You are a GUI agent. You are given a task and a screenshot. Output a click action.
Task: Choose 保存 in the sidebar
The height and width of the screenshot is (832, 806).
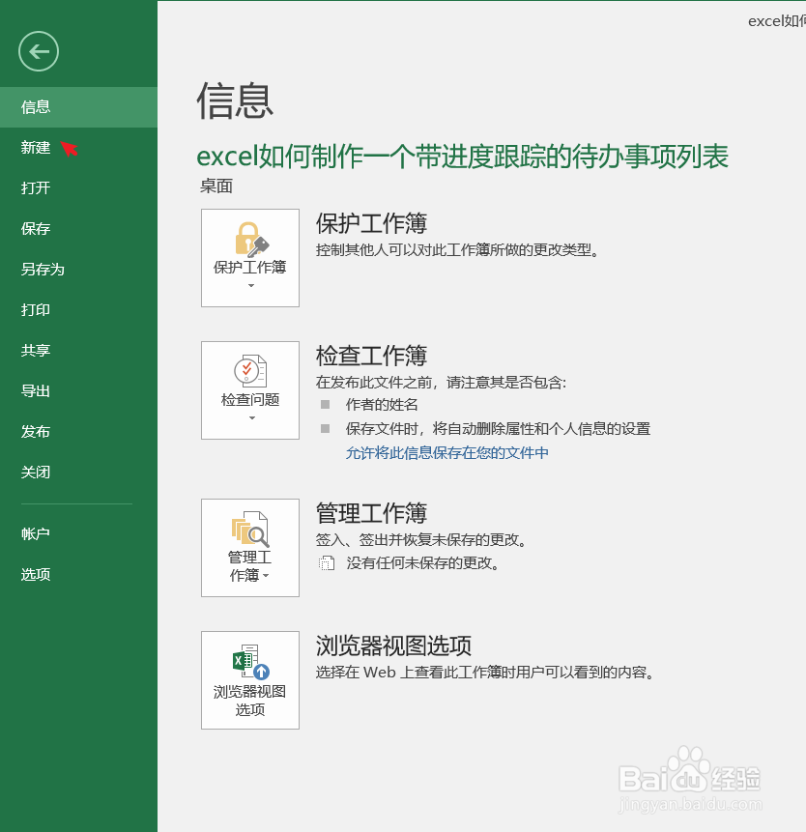[x=78, y=229]
